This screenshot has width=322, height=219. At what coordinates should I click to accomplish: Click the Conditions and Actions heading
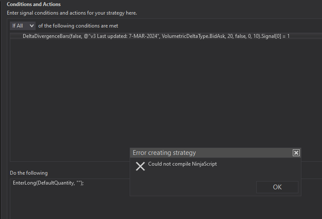(x=33, y=4)
